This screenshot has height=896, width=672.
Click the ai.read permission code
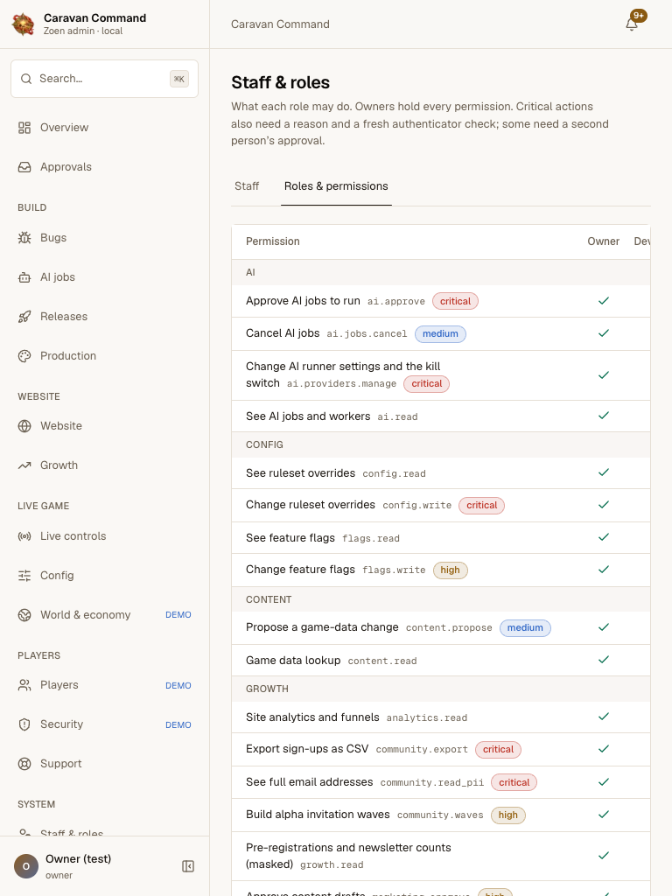point(398,417)
